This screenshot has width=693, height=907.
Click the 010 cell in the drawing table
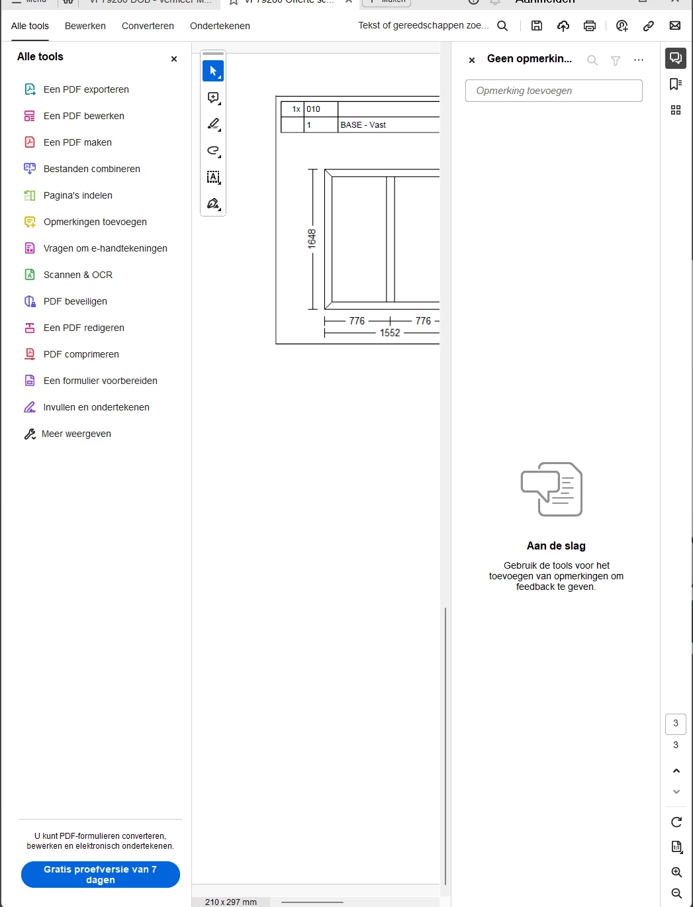tap(320, 109)
